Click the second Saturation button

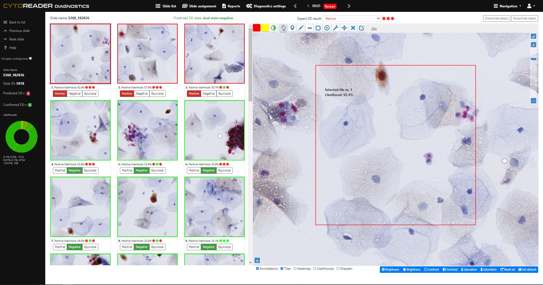click(x=489, y=269)
